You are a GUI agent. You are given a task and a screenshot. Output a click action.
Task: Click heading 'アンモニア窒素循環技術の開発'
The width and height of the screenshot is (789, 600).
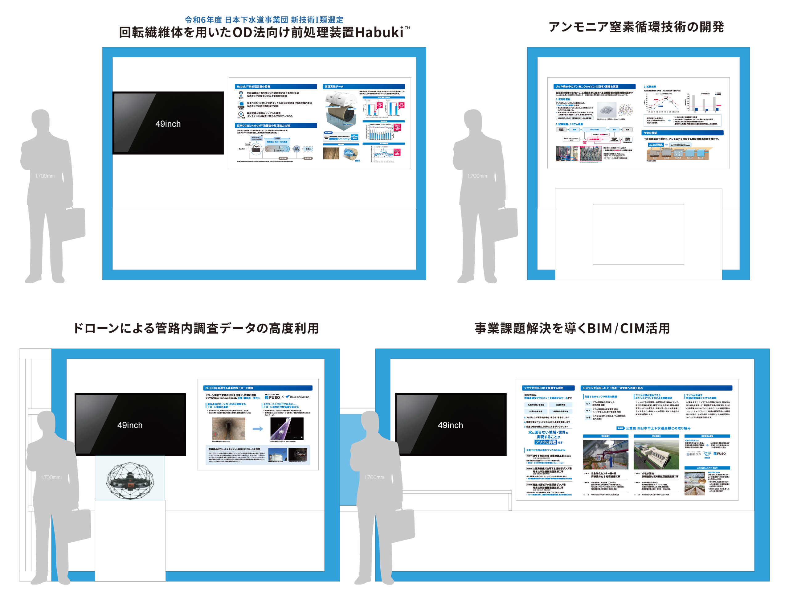coord(636,27)
